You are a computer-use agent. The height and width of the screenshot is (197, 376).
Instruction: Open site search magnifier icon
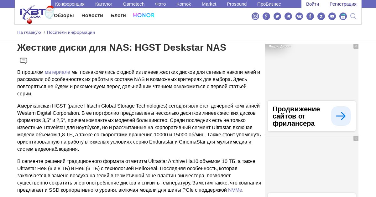click(353, 16)
